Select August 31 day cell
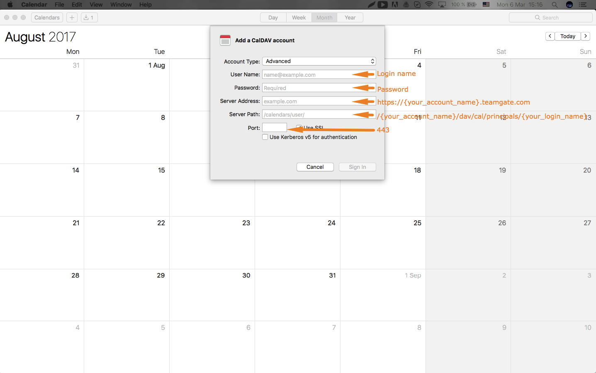 pos(297,295)
